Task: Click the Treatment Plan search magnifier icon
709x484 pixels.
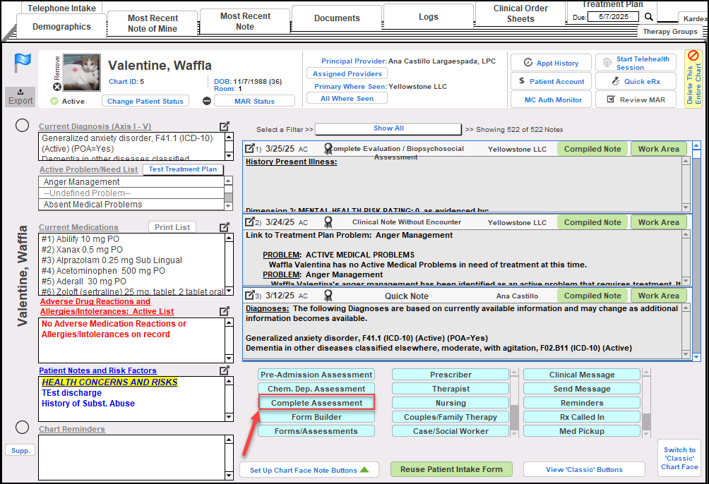Action: [649, 17]
